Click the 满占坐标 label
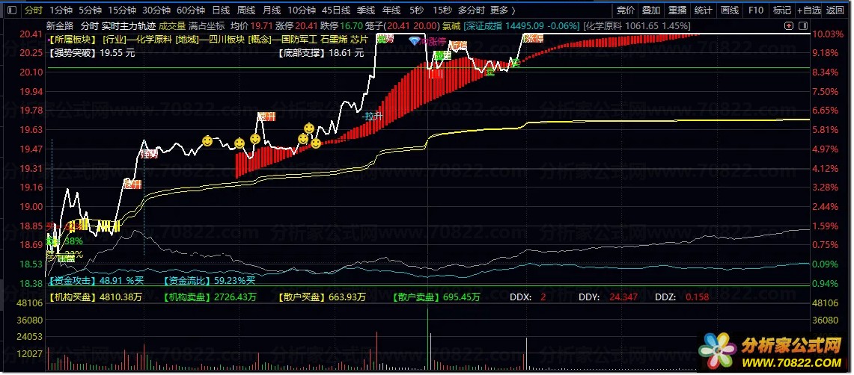This screenshot has height=375, width=854. [207, 25]
